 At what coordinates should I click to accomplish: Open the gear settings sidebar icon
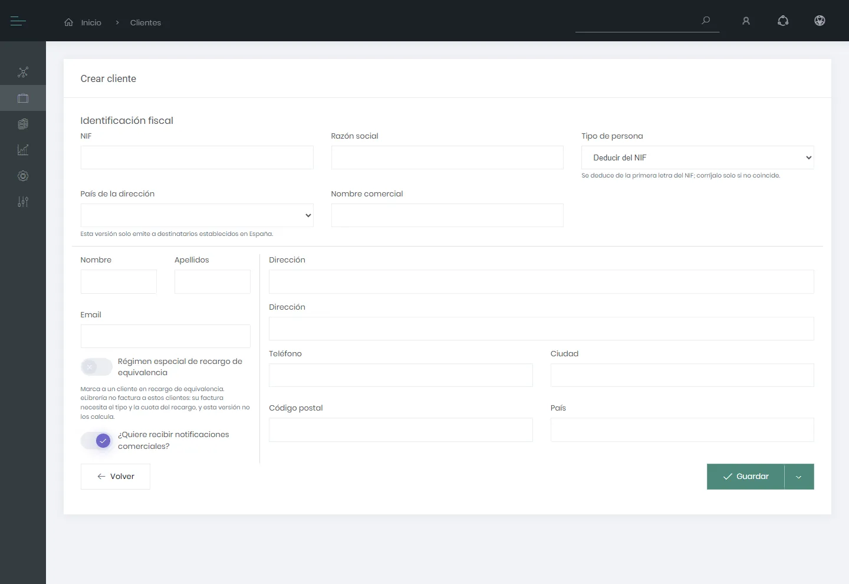point(23,176)
